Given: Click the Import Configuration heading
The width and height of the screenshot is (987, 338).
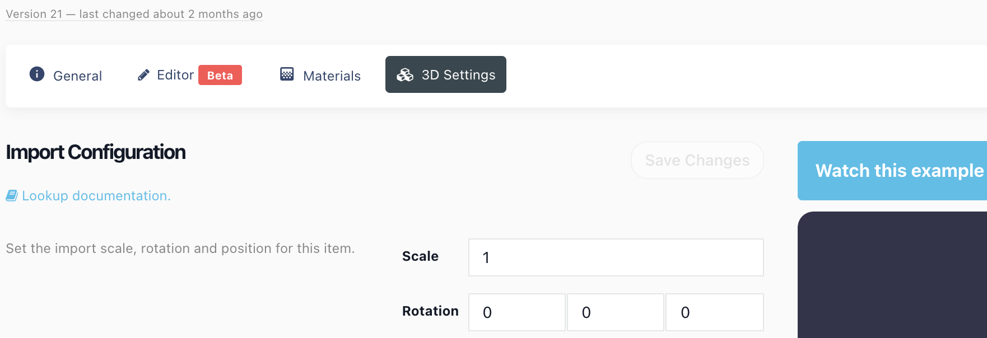Looking at the screenshot, I should (x=96, y=152).
